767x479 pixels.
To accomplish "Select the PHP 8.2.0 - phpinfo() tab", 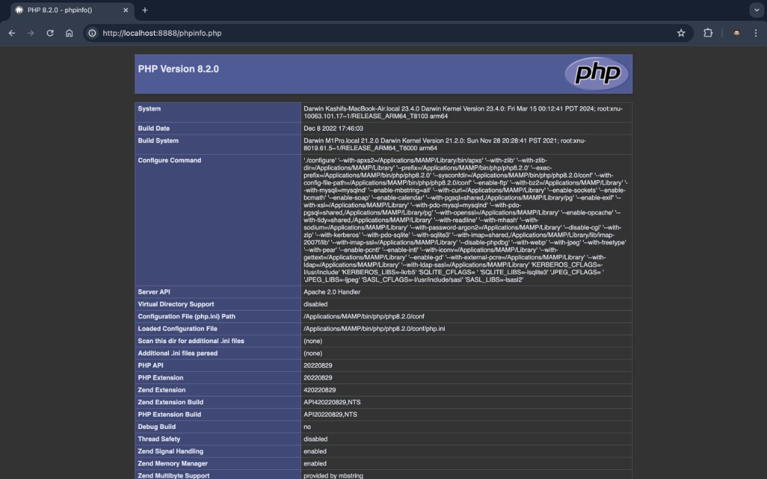I will click(71, 10).
